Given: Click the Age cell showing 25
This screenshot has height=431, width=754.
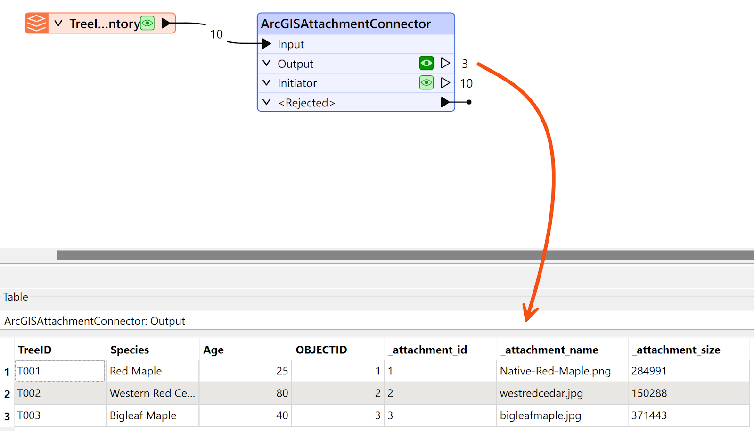Looking at the screenshot, I should 245,371.
